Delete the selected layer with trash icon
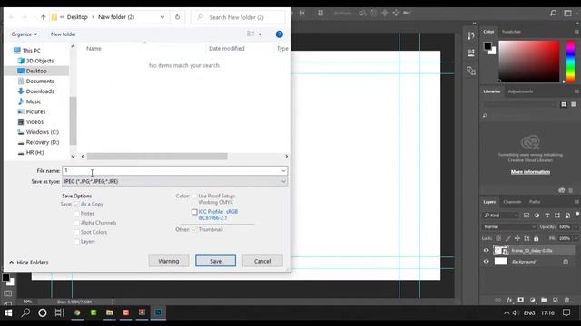This screenshot has height=326, width=581. 566,300
